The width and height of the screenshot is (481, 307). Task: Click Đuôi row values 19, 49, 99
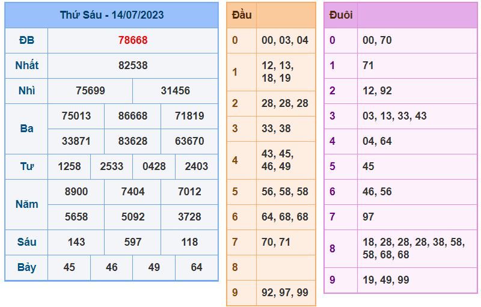tap(386, 280)
